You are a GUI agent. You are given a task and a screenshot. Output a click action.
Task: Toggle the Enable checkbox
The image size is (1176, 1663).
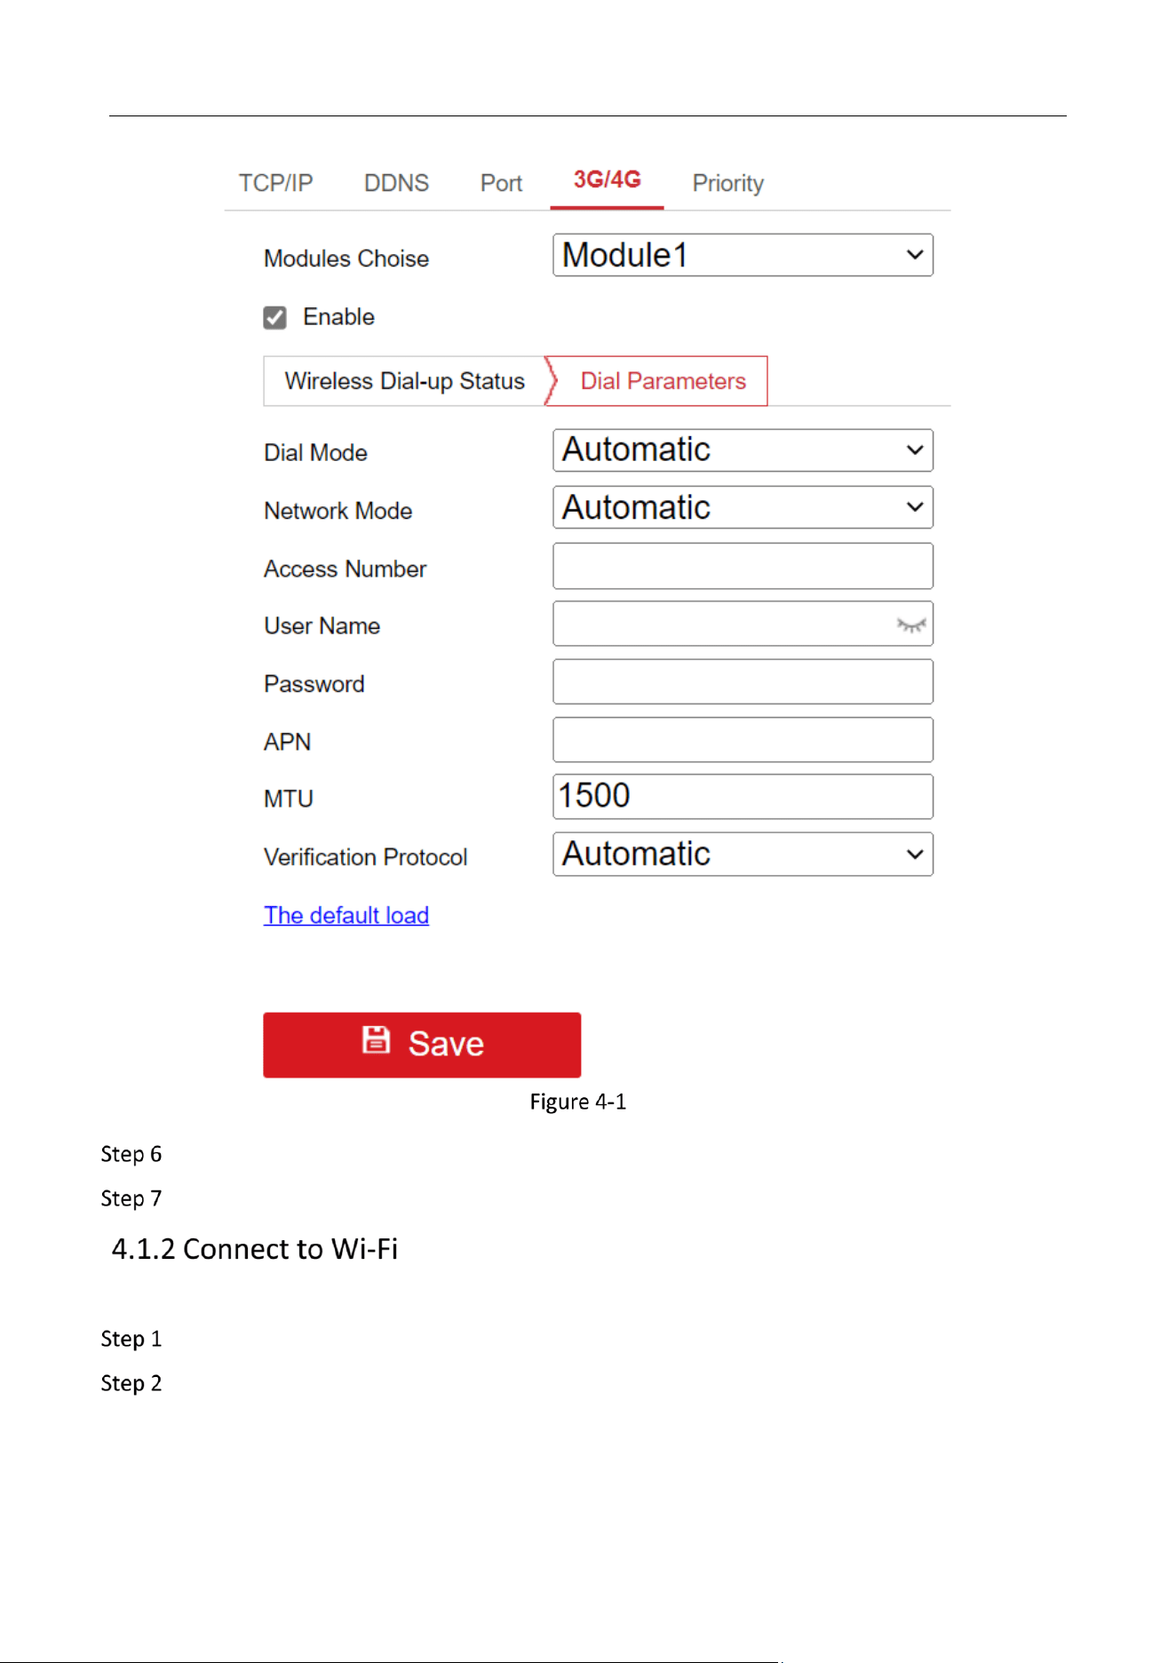click(274, 317)
